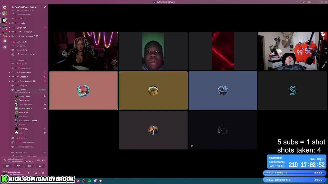Toggle noise suppression waveform icon
This screenshot has width=328, height=184.
click(x=39, y=160)
